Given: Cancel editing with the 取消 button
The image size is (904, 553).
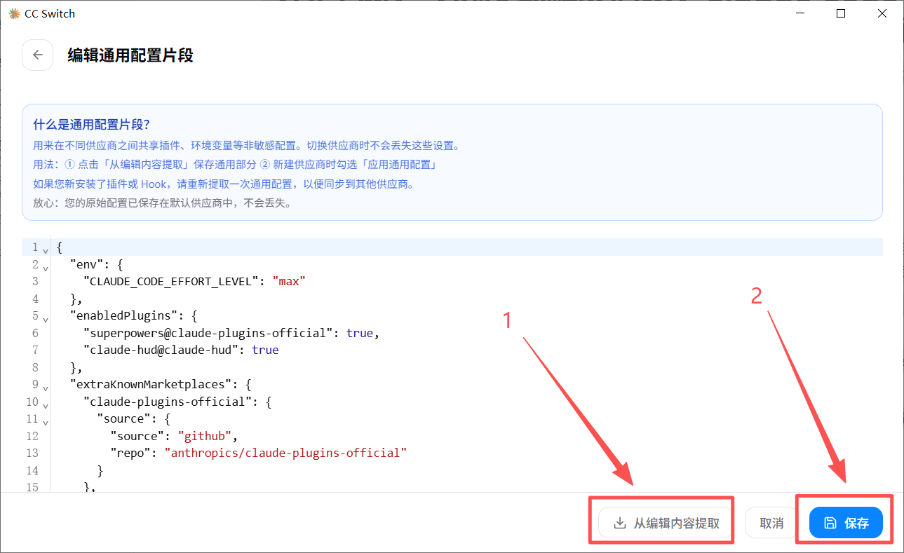Looking at the screenshot, I should pyautogui.click(x=771, y=523).
